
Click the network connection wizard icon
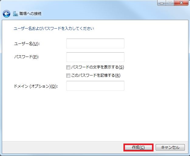point(16,14)
